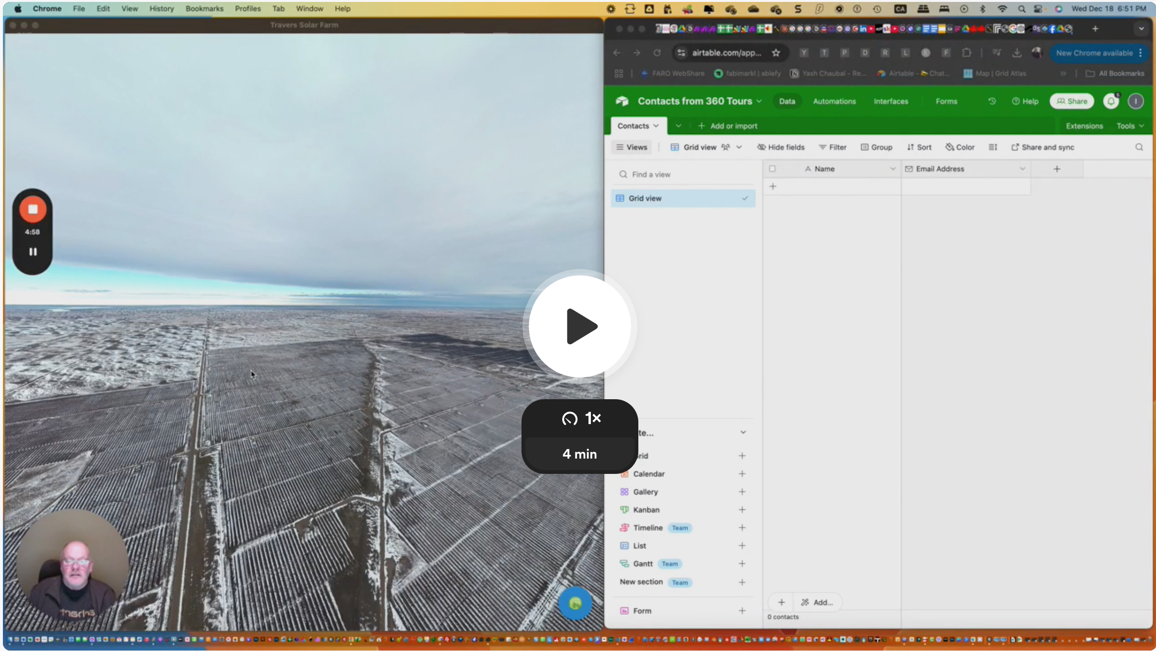Bookmark the page with the star icon
The image size is (1156, 651).
(x=776, y=53)
